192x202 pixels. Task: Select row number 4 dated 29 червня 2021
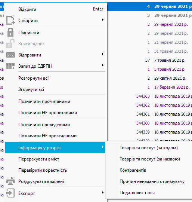point(149,6)
